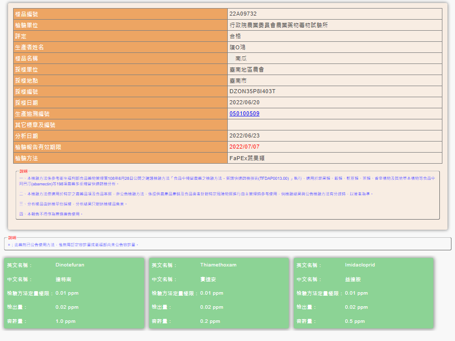
Task: Click the first 說明 note paragraph
Action: (x=227, y=181)
